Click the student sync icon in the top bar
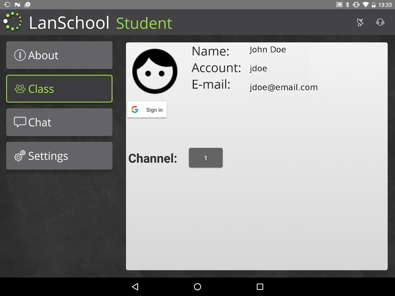Image resolution: width=395 pixels, height=296 pixels. click(380, 22)
